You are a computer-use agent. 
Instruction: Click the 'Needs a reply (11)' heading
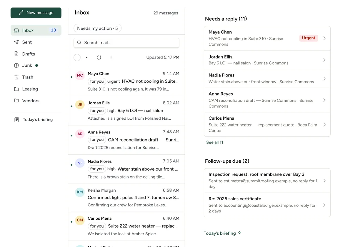pos(226,19)
